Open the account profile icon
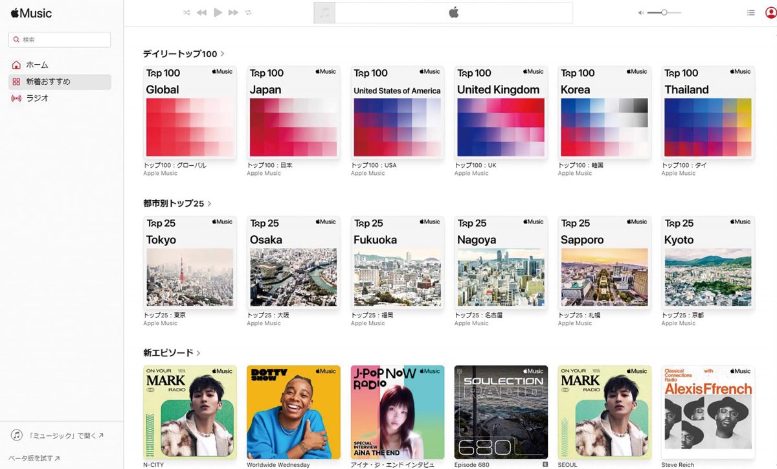Screen dimensions: 777x469 pos(771,12)
